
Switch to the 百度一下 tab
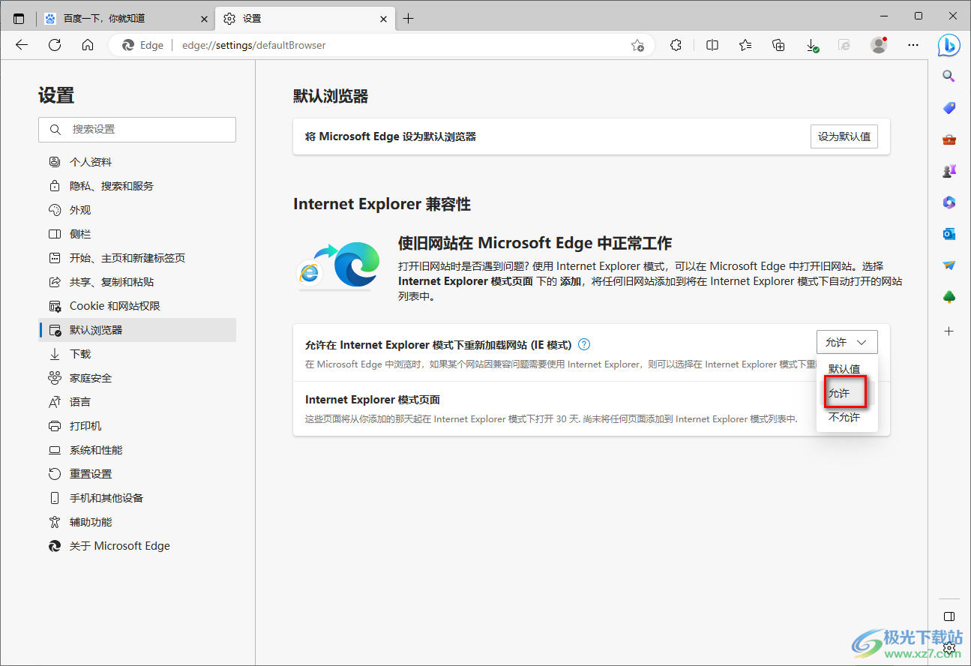coord(126,19)
